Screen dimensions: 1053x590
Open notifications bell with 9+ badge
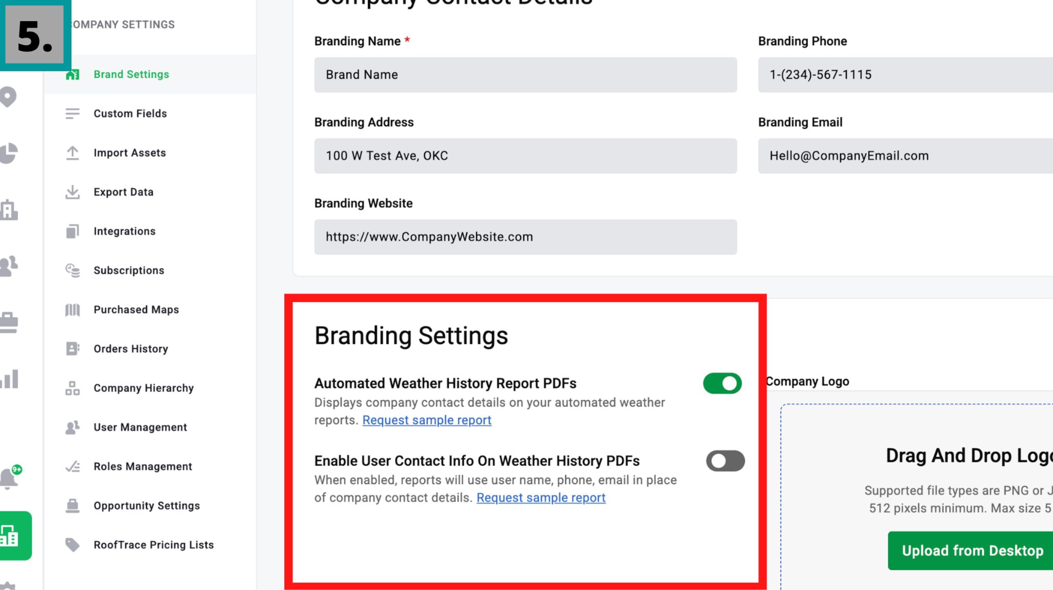[9, 478]
